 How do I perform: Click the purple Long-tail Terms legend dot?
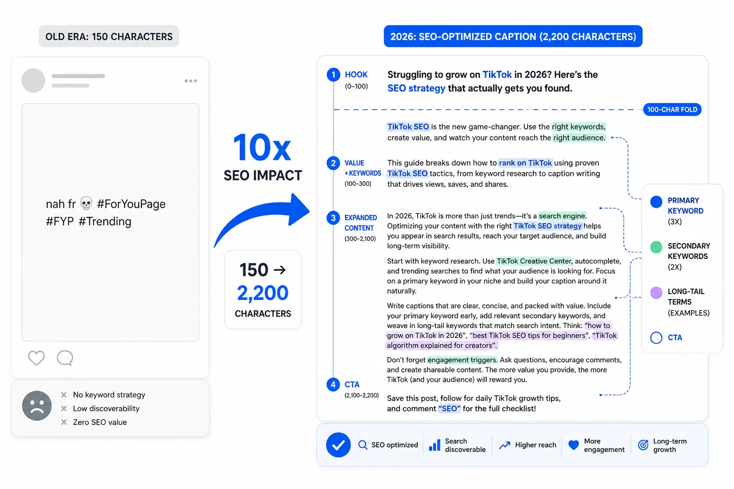[x=657, y=292]
